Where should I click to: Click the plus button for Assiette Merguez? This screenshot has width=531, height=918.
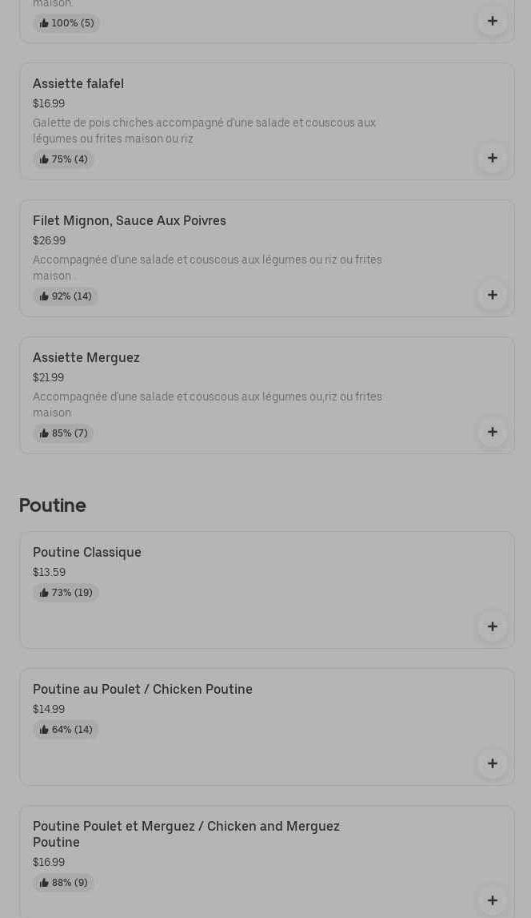coord(492,432)
